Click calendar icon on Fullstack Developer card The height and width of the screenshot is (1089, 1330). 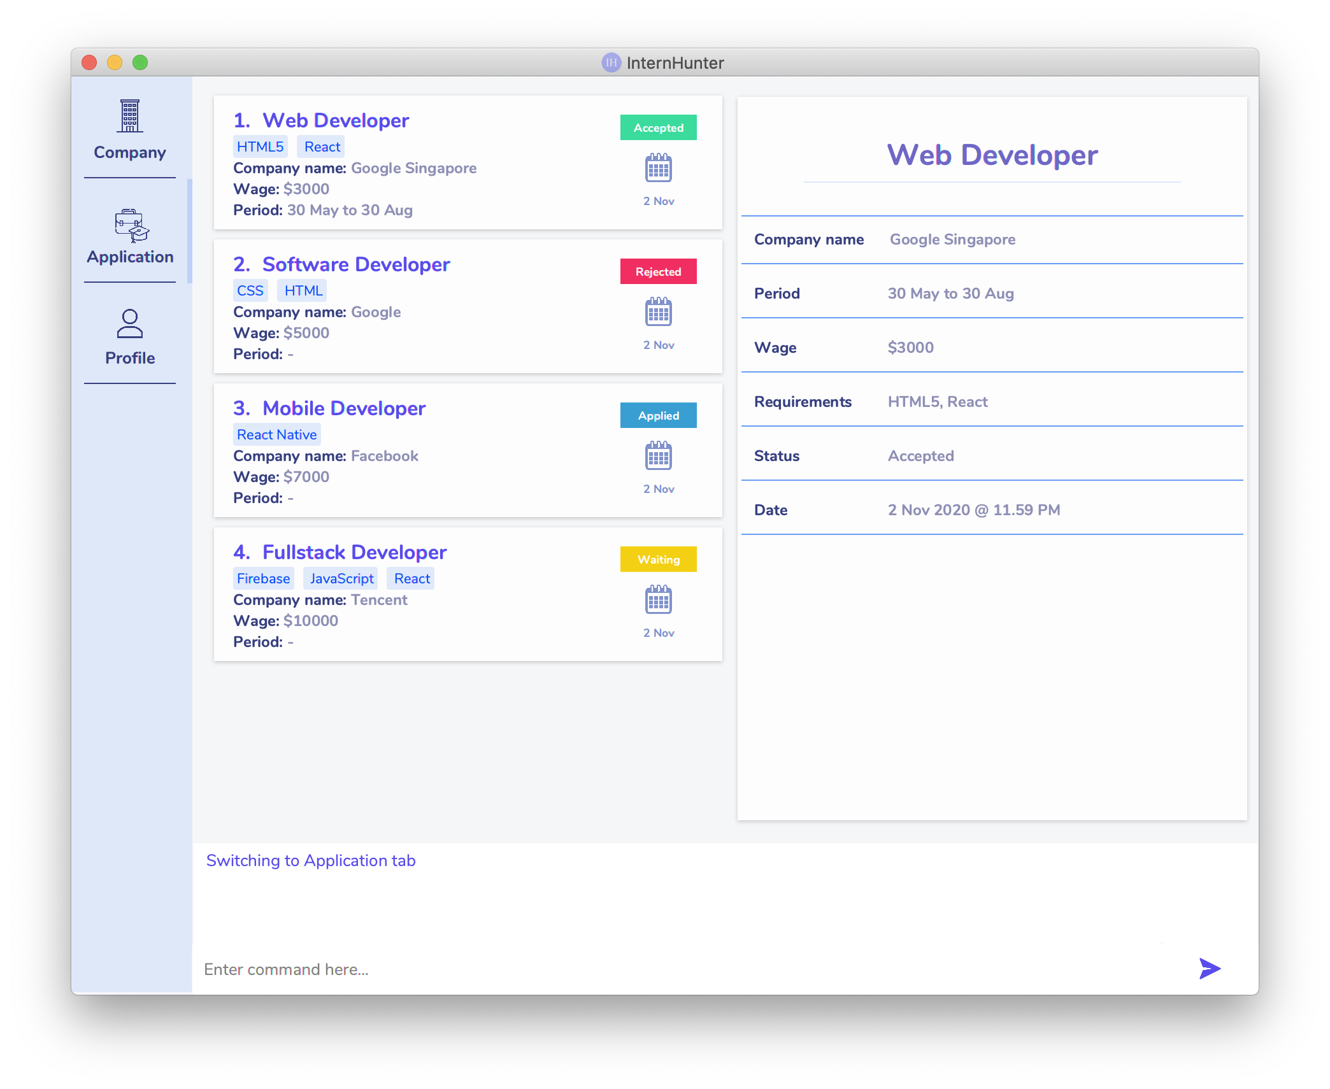tap(659, 600)
